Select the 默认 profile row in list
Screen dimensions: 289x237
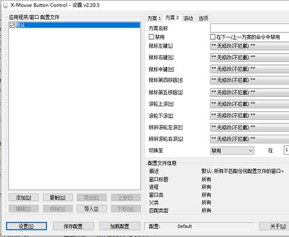click(75, 25)
